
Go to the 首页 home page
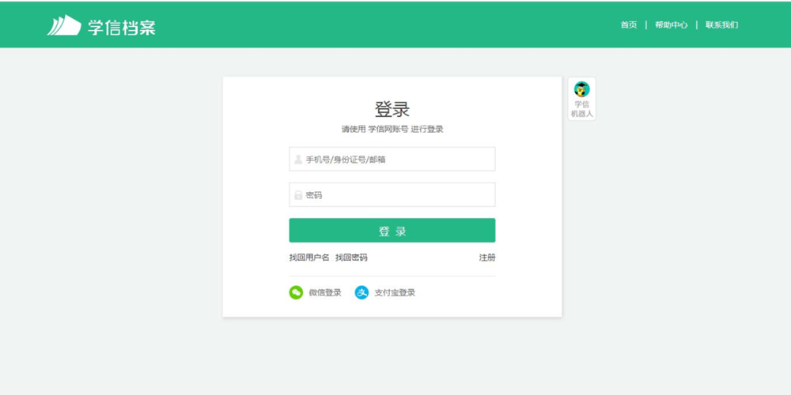(x=628, y=25)
